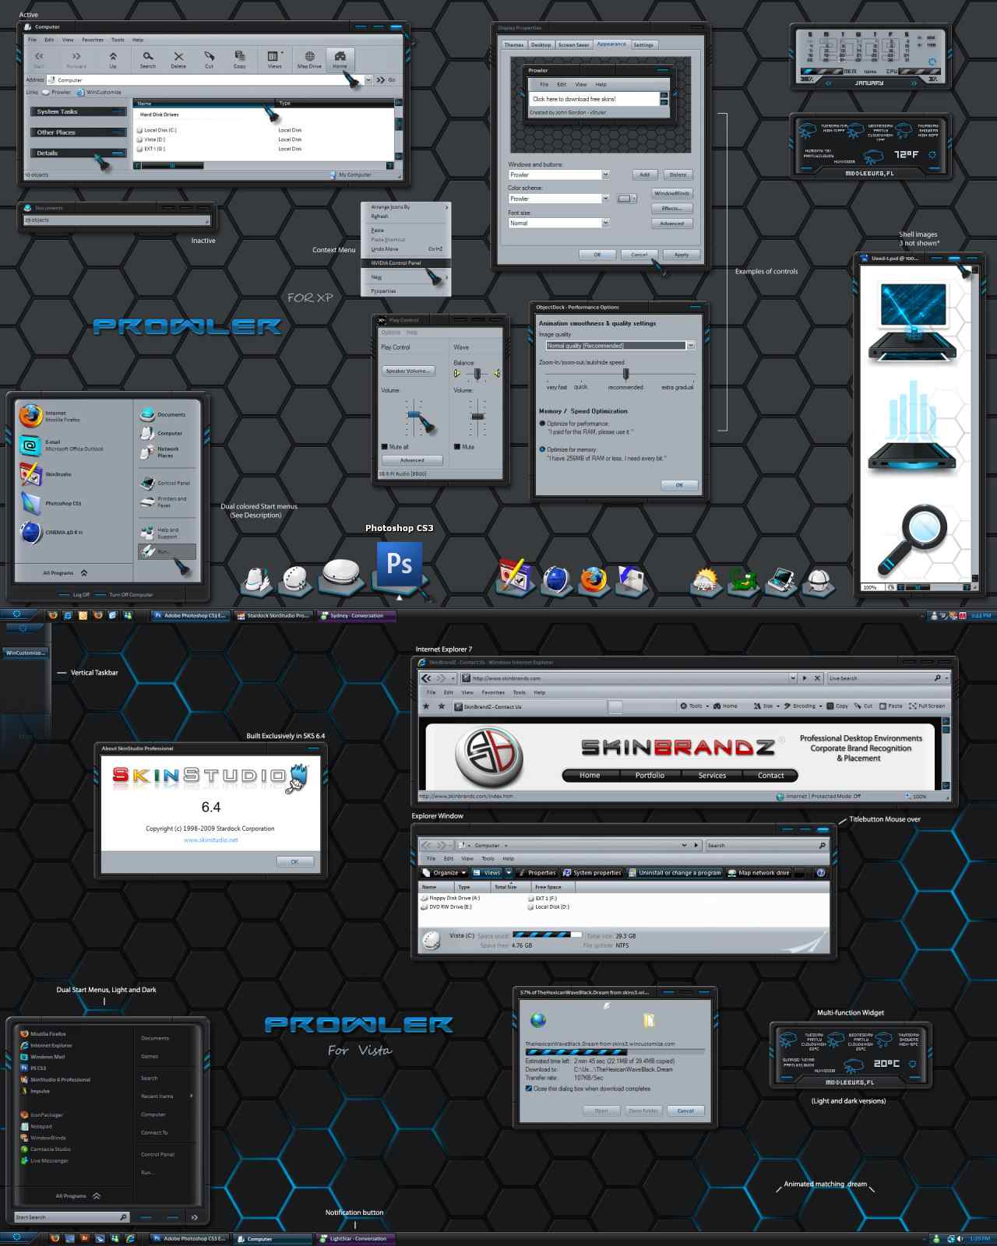
Task: Click Uninstall or change a program in Explorer
Action: pos(675,873)
